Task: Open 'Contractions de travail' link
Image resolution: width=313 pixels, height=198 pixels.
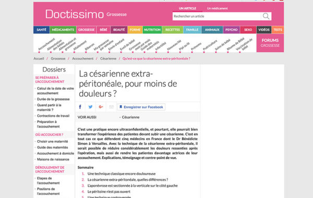Action: pos(53,116)
